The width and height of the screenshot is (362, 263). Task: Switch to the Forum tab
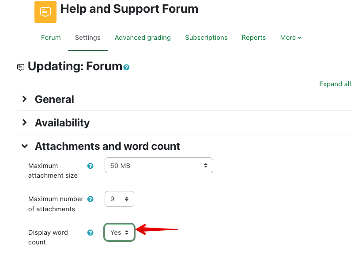51,38
